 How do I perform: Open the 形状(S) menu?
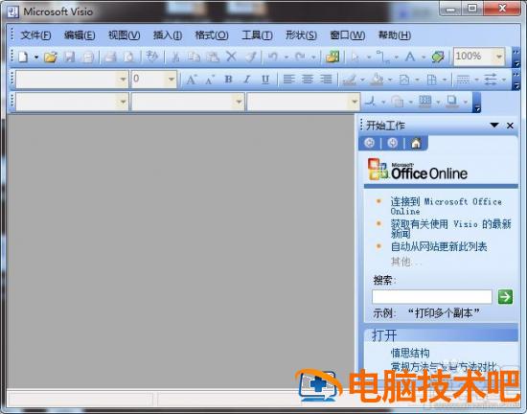(x=301, y=34)
